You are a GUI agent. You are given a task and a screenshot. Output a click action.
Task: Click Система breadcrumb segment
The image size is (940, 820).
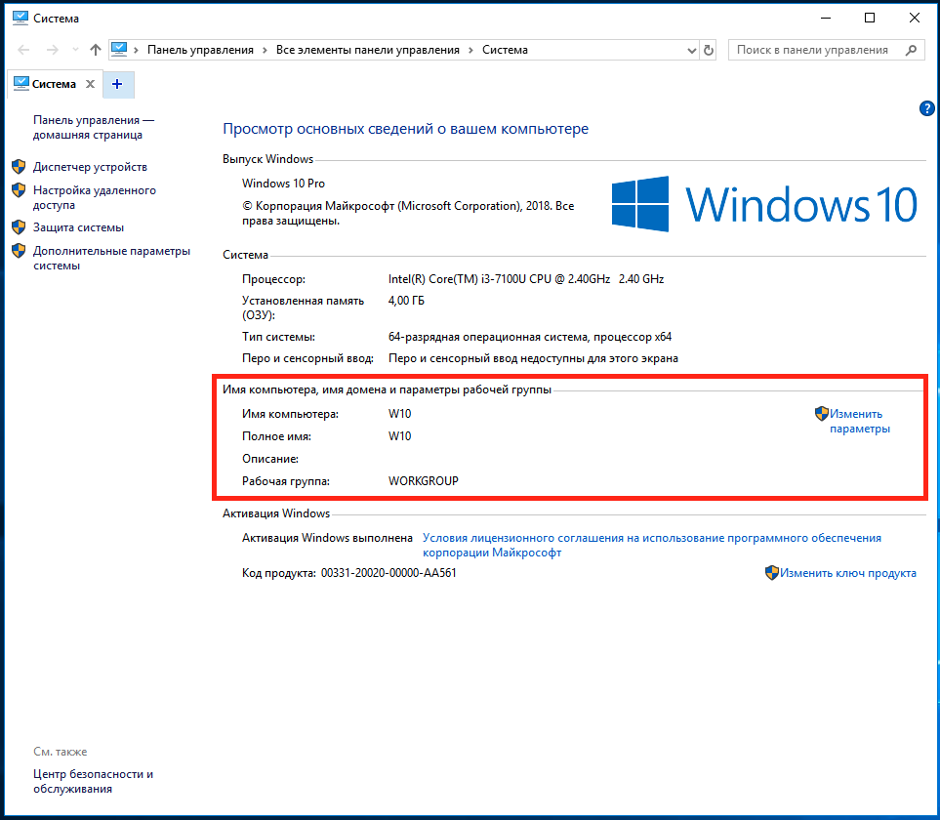[505, 51]
